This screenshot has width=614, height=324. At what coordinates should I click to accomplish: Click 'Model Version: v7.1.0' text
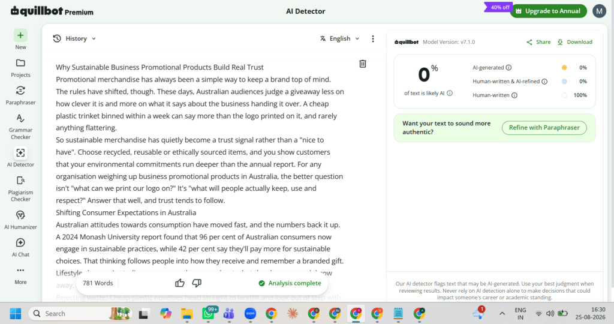pos(449,42)
